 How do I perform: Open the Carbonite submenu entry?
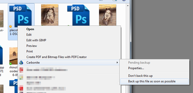click(69, 63)
